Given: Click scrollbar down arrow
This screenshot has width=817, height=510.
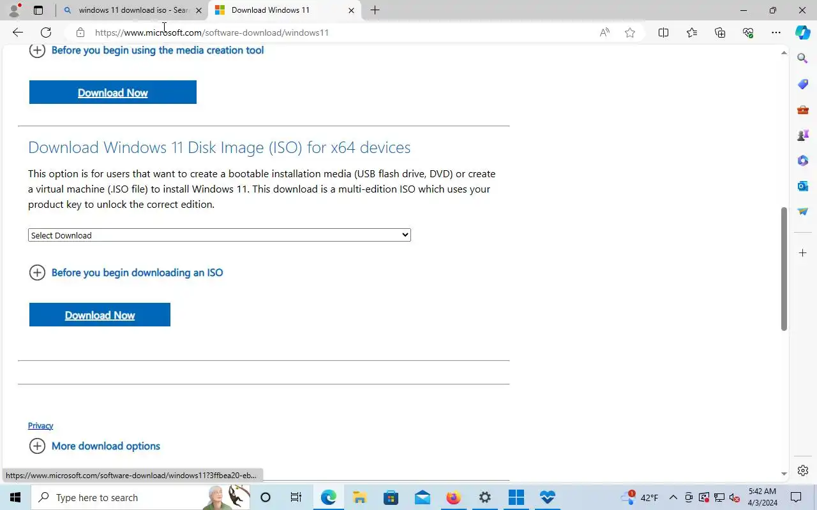Looking at the screenshot, I should [784, 474].
